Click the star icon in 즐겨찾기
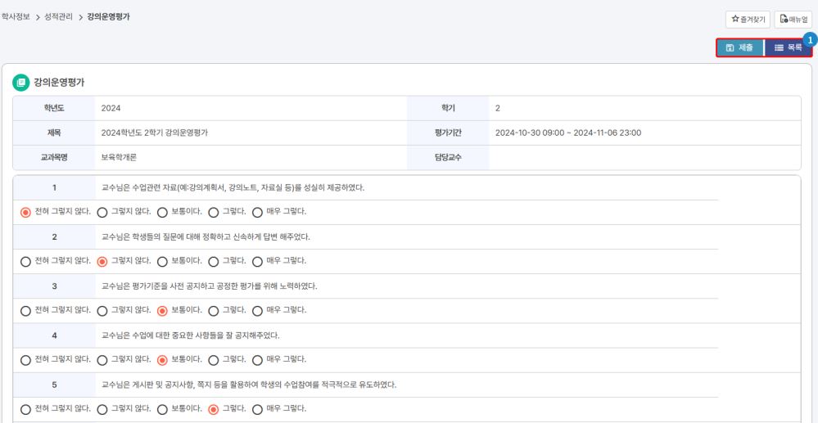The image size is (818, 423). (735, 19)
